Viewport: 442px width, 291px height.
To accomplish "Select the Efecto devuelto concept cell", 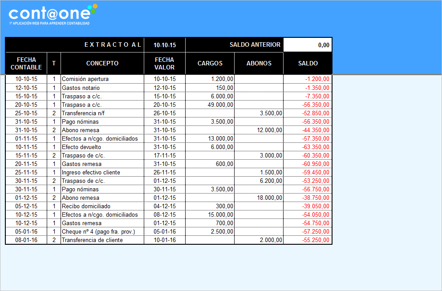I will (x=102, y=147).
